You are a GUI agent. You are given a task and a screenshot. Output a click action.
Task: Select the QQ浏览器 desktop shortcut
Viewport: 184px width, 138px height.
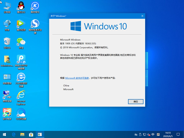point(21,114)
